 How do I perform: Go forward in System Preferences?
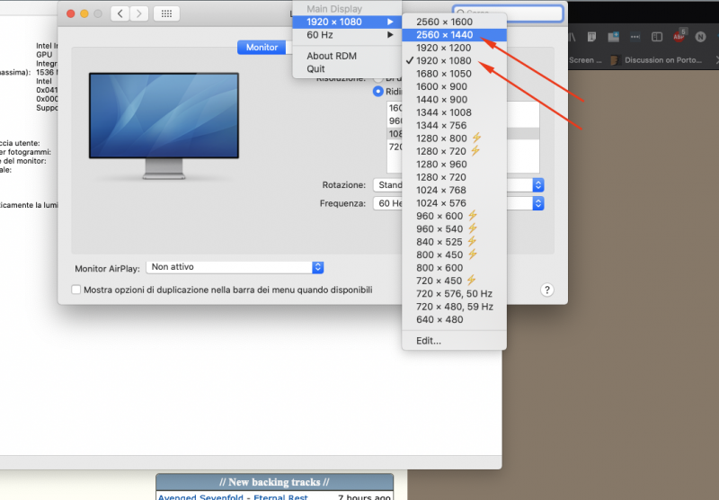(x=139, y=13)
